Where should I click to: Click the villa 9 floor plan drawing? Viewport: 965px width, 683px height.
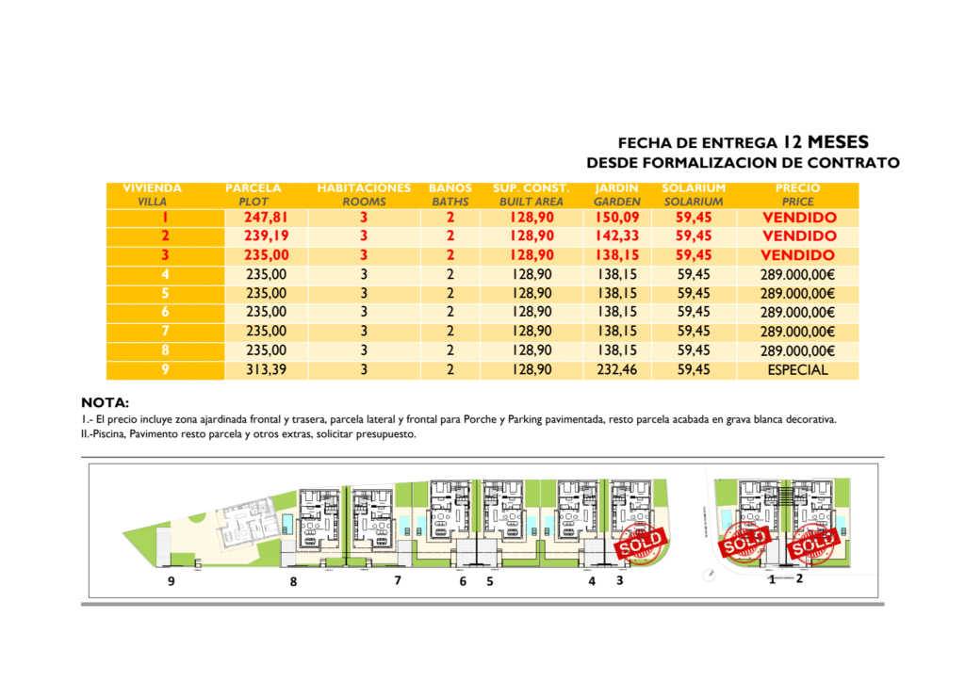point(249,523)
